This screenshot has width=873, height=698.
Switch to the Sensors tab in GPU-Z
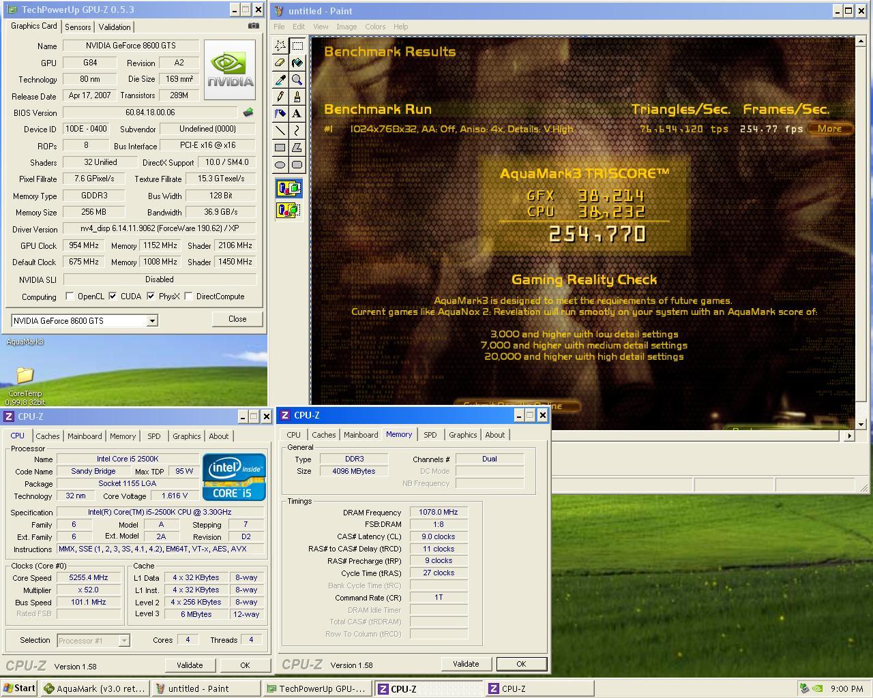[78, 27]
